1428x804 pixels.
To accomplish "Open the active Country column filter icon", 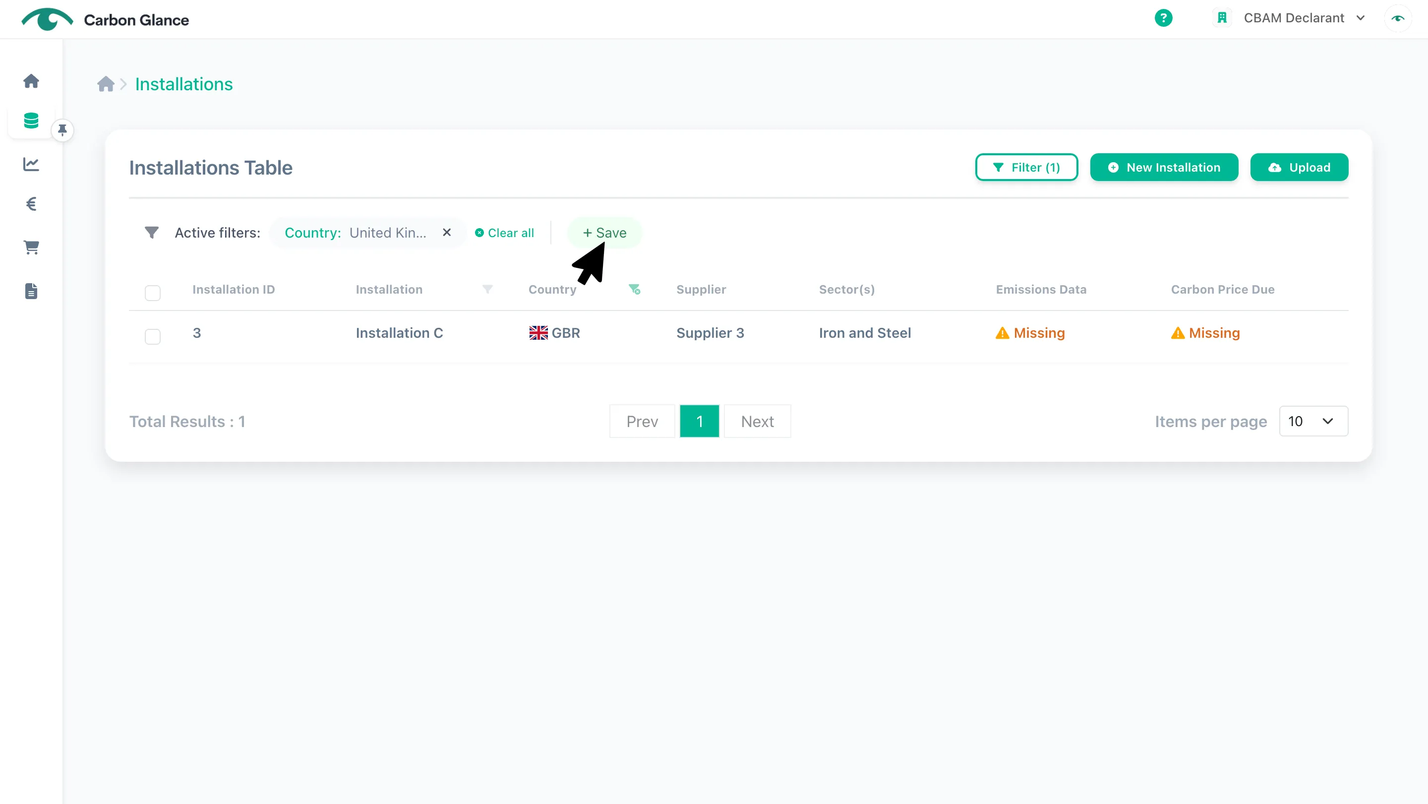I will [x=634, y=289].
